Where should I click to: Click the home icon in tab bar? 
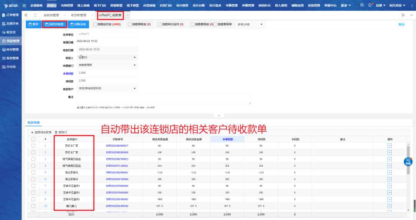click(35, 15)
